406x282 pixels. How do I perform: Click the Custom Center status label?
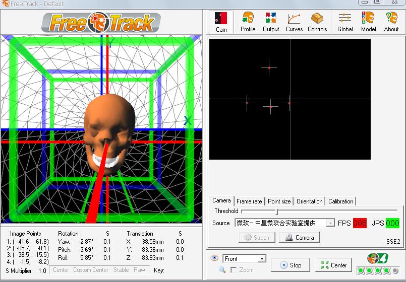coord(91,270)
